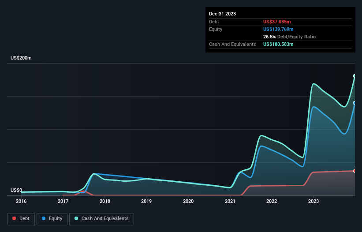Toggle the Debt series legend button
Viewport: 362px width, 232px height.
21,219
